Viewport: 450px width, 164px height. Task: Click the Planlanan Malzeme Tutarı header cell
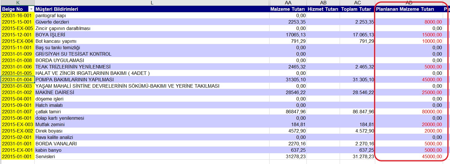pos(409,9)
